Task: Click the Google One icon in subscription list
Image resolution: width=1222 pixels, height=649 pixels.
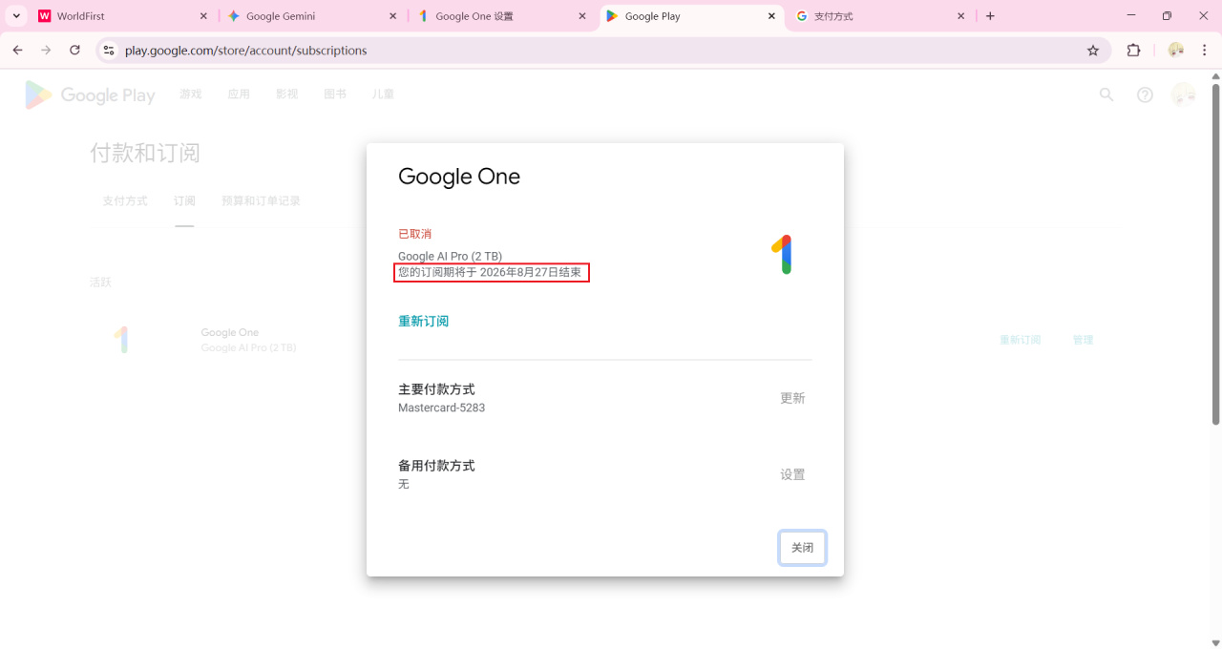Action: point(121,340)
